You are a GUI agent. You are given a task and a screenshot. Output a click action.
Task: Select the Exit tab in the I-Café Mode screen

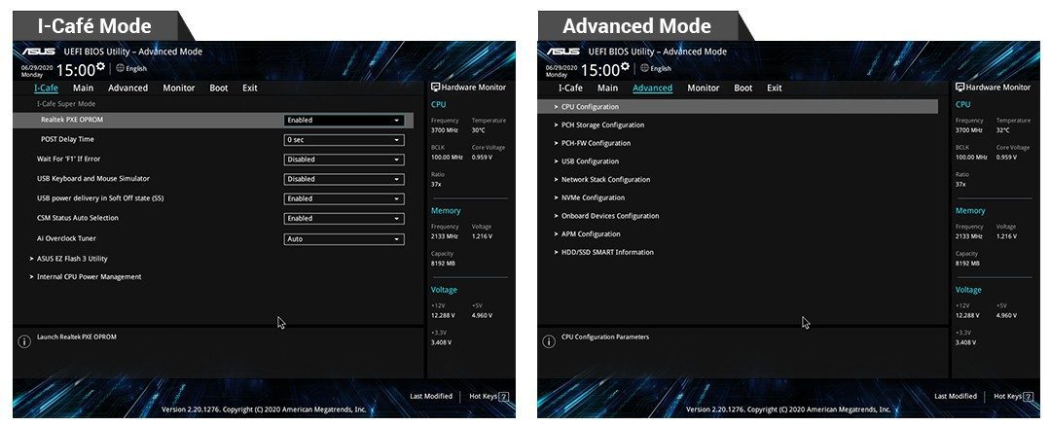(250, 88)
